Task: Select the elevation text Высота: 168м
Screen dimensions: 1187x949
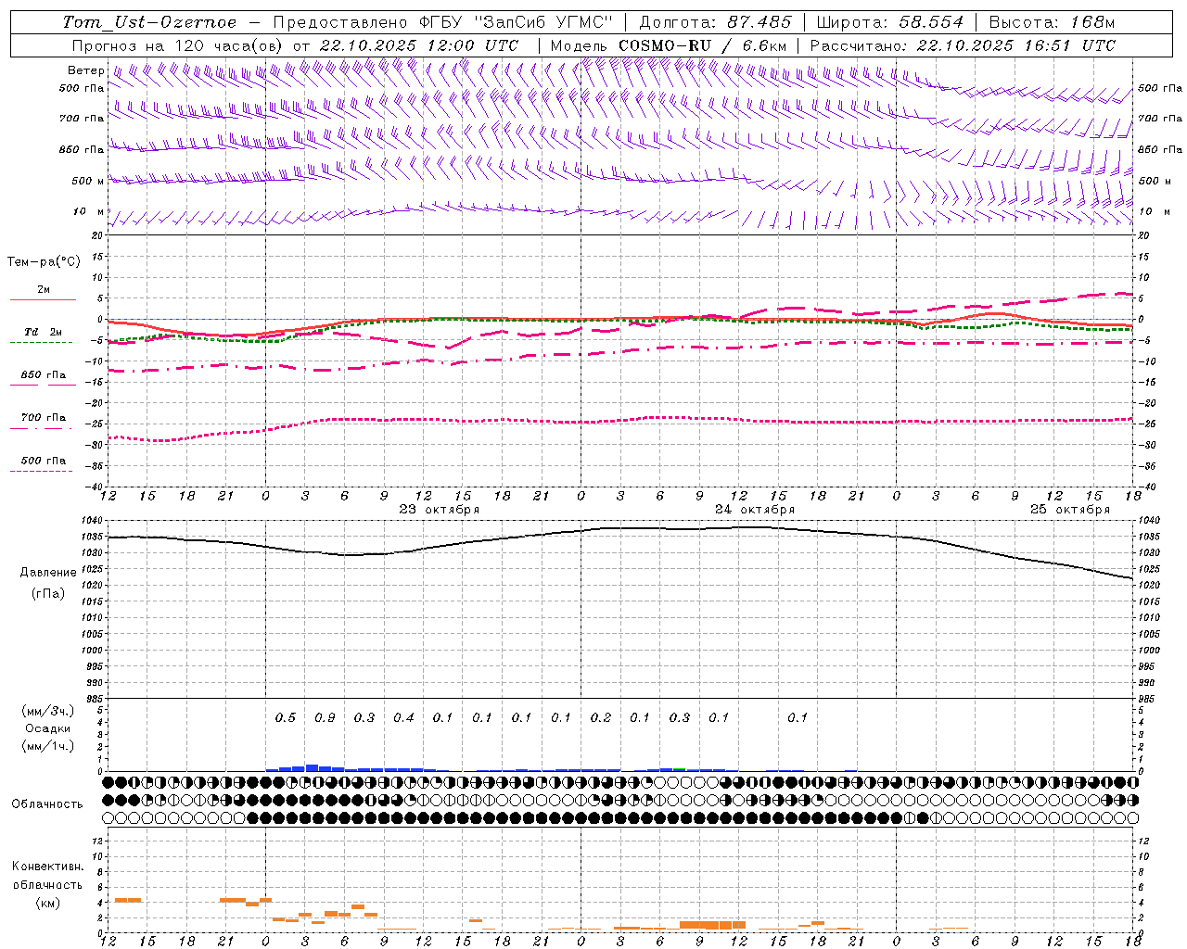Action: pyautogui.click(x=1053, y=22)
